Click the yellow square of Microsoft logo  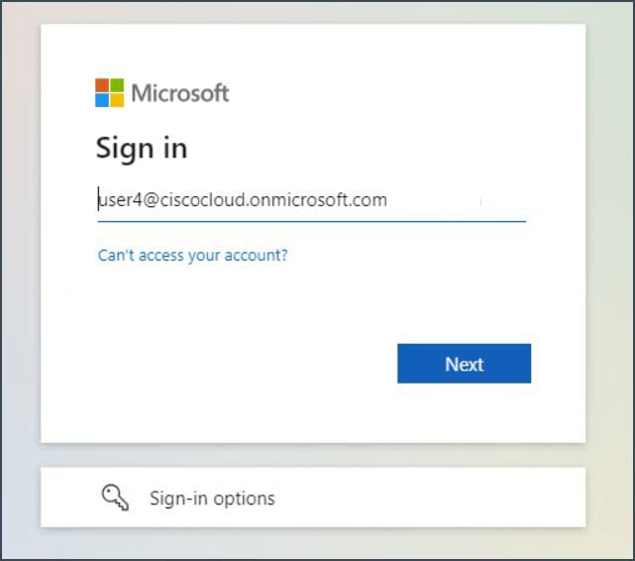(117, 100)
